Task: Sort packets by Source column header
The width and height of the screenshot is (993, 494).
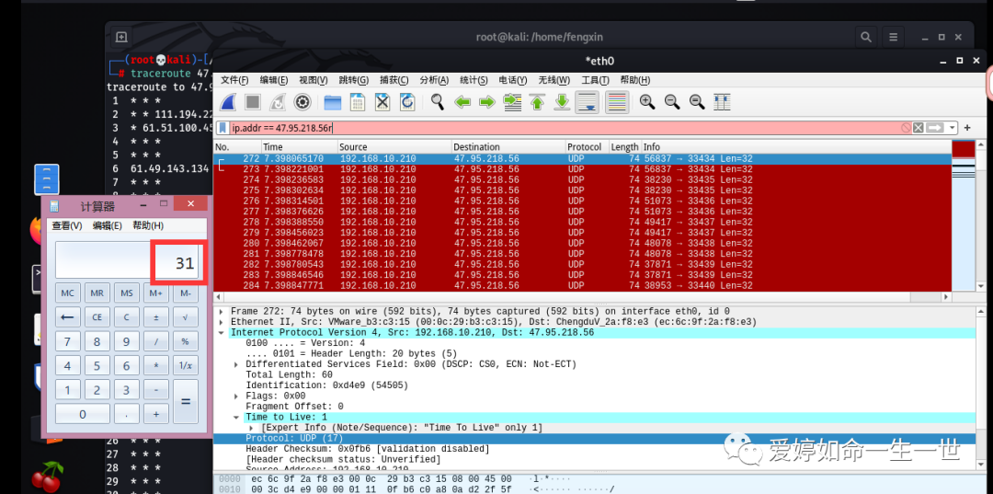Action: [x=394, y=147]
